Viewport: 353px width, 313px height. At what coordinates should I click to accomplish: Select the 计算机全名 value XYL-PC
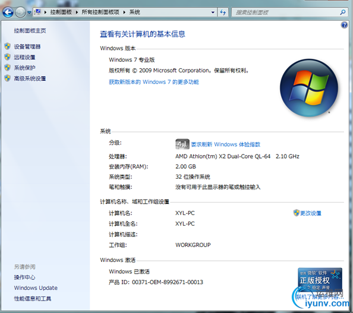tap(185, 224)
